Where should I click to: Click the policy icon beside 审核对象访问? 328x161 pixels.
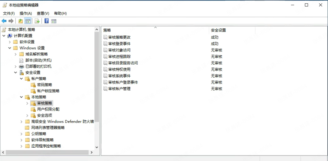point(105,50)
